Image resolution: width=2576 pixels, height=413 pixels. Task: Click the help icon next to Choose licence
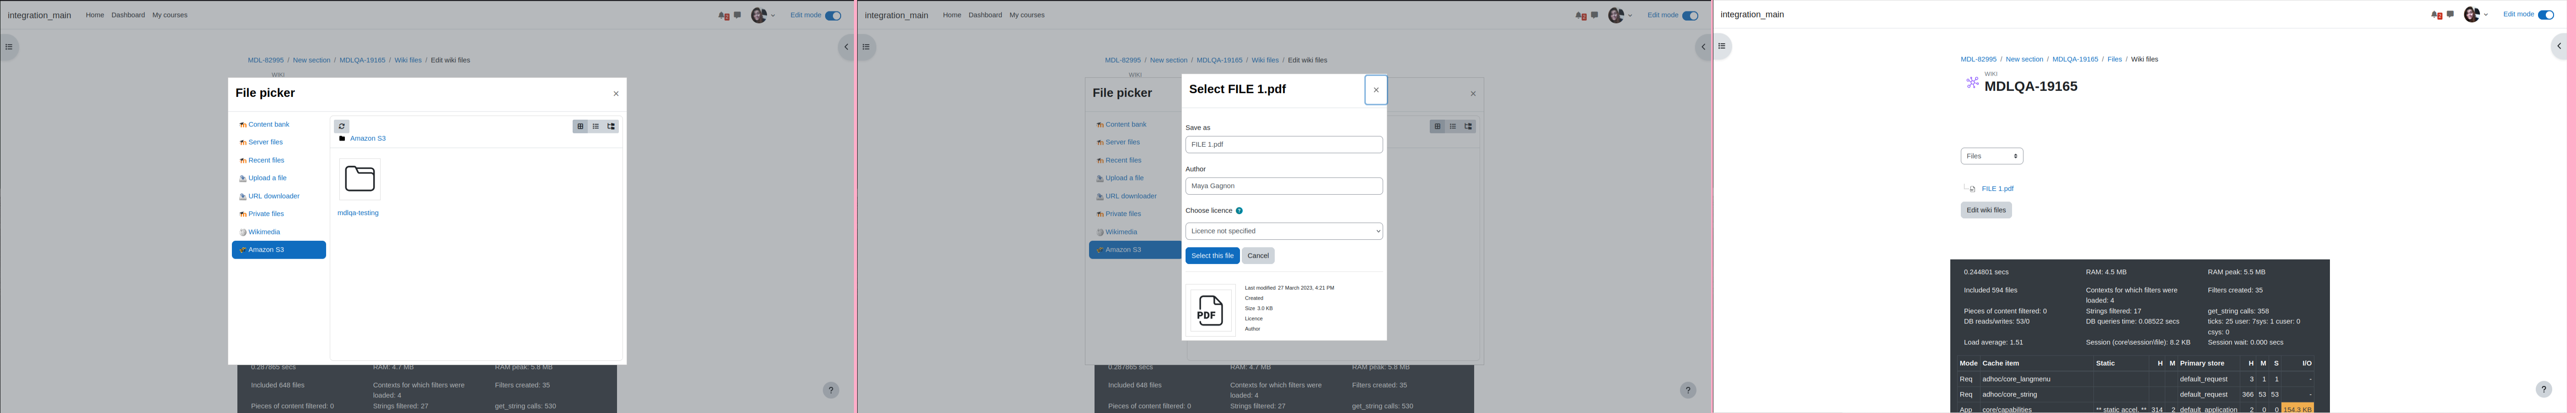pos(1239,211)
